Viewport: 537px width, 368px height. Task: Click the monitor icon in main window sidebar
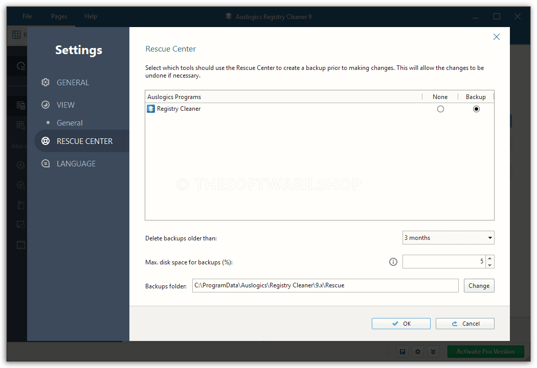click(21, 225)
